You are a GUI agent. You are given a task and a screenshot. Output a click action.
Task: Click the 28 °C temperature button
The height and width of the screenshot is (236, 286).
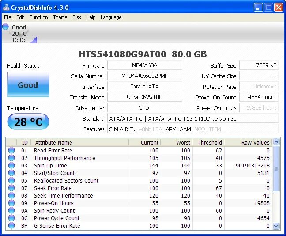point(28,122)
